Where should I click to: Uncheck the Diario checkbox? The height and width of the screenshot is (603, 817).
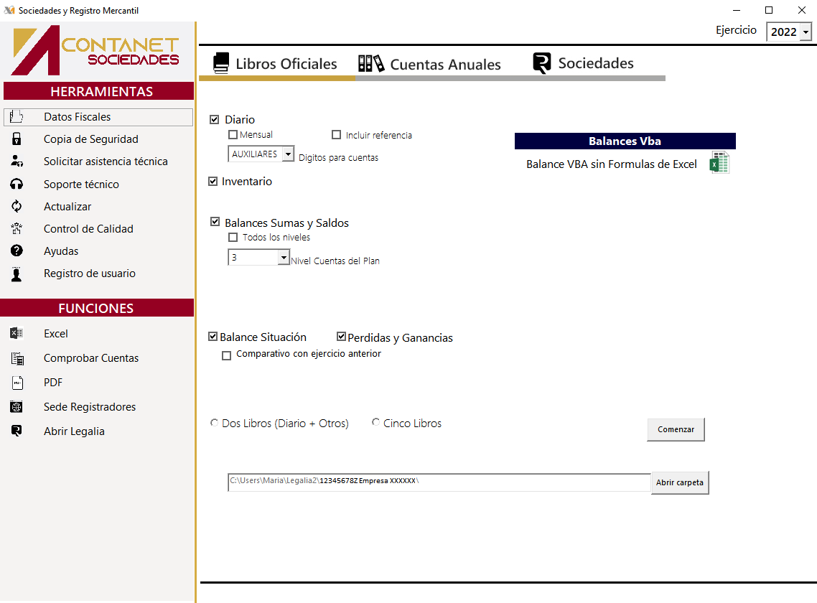pos(214,119)
